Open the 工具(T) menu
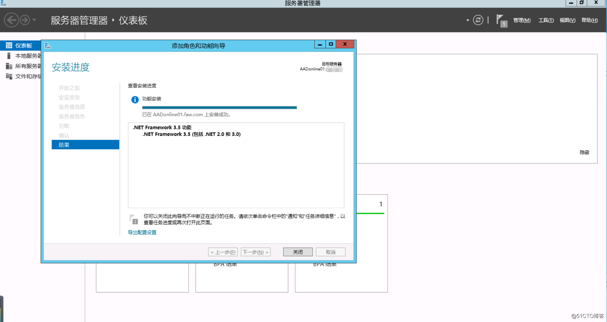The height and width of the screenshot is (322, 607). [x=546, y=20]
